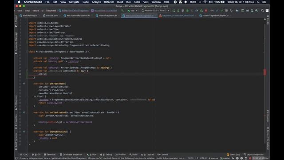Open the SDK Manager icon
284x160 pixels.
click(x=256, y=11)
